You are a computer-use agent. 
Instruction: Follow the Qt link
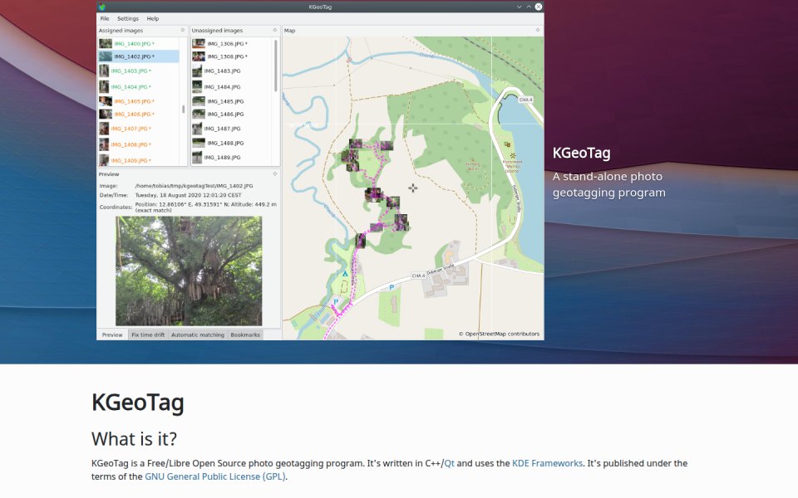(449, 463)
